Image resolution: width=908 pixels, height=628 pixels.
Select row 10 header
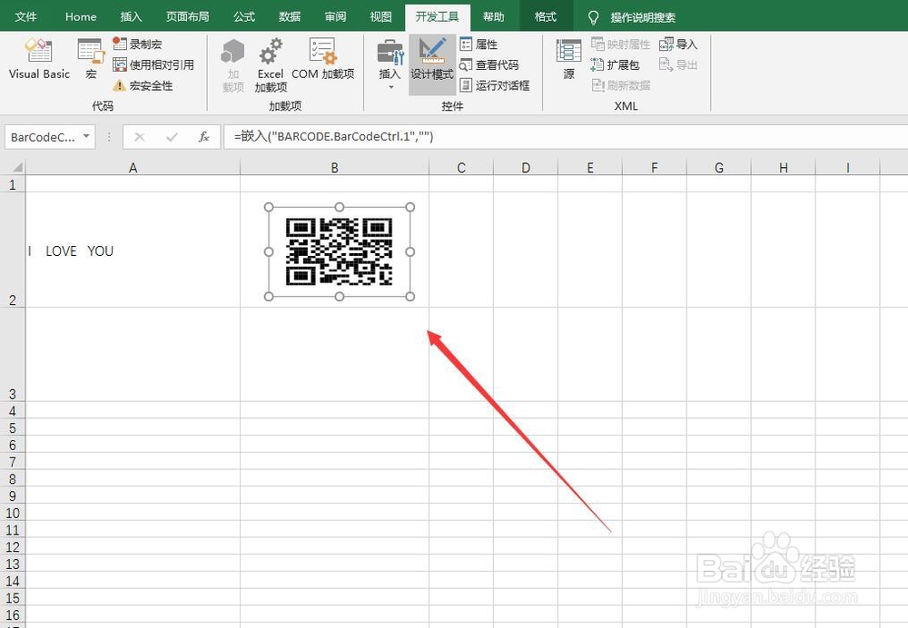click(x=13, y=513)
